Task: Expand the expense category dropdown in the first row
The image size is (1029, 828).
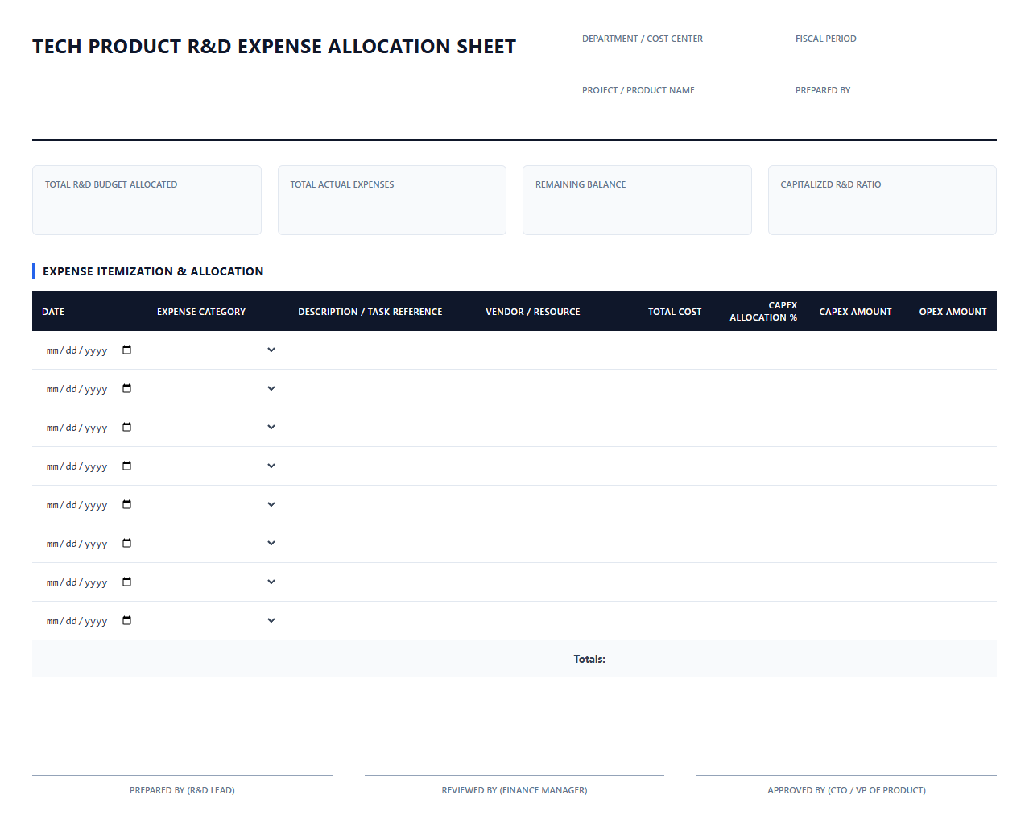Action: click(217, 350)
